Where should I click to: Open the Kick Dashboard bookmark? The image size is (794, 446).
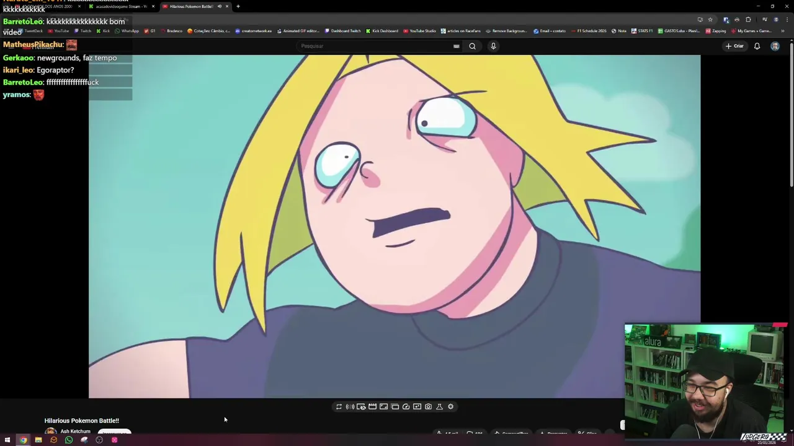point(382,31)
